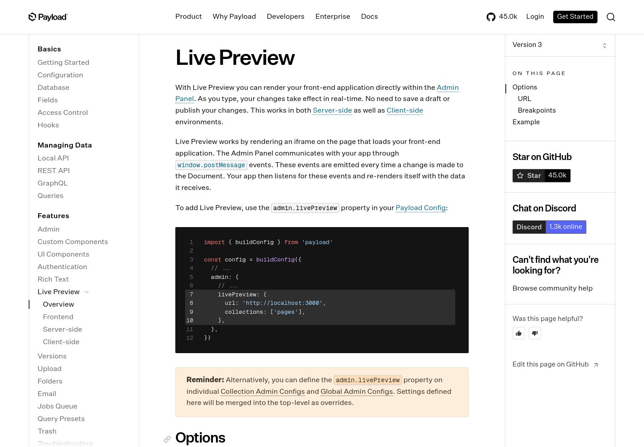This screenshot has height=447, width=644.
Task: Open Jobs Queue in sidebar
Action: pos(57,406)
